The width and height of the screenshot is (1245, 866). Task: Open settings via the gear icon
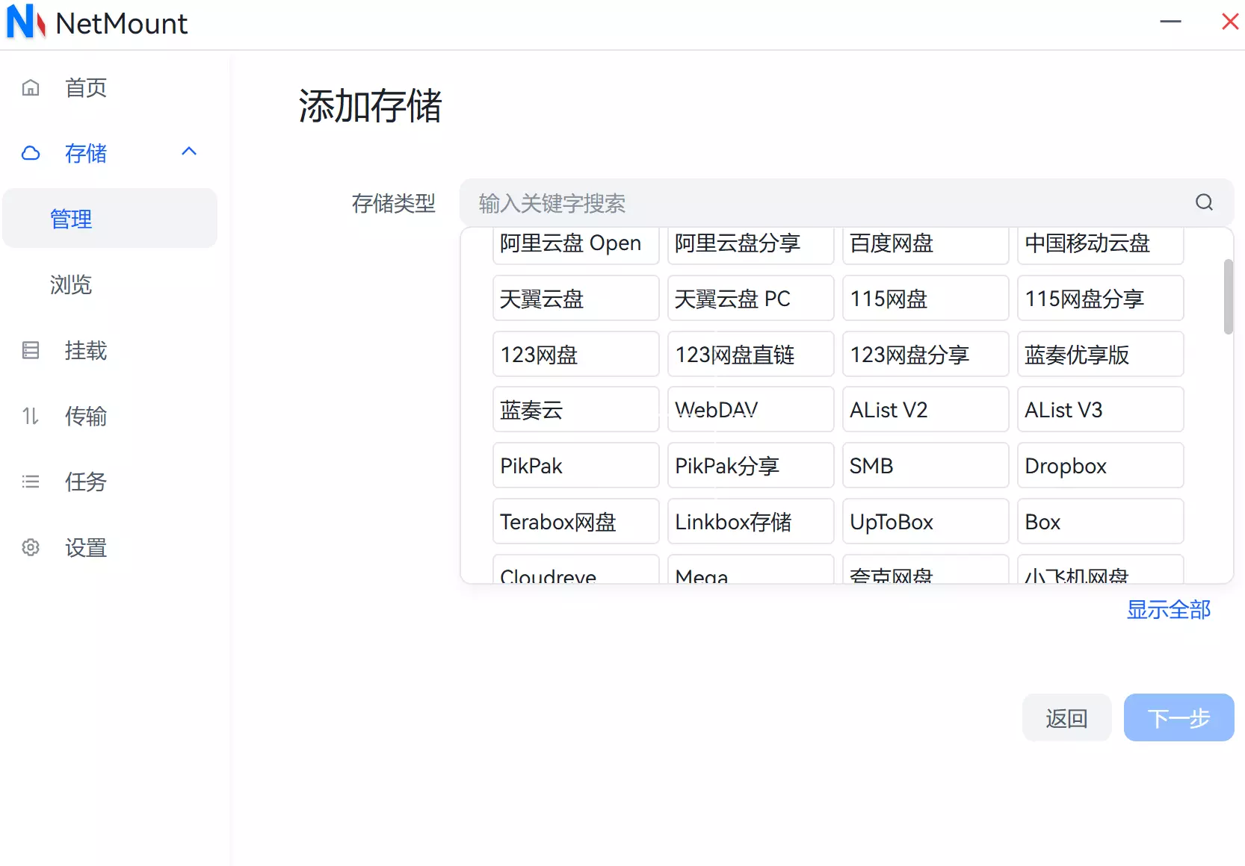[x=31, y=547]
